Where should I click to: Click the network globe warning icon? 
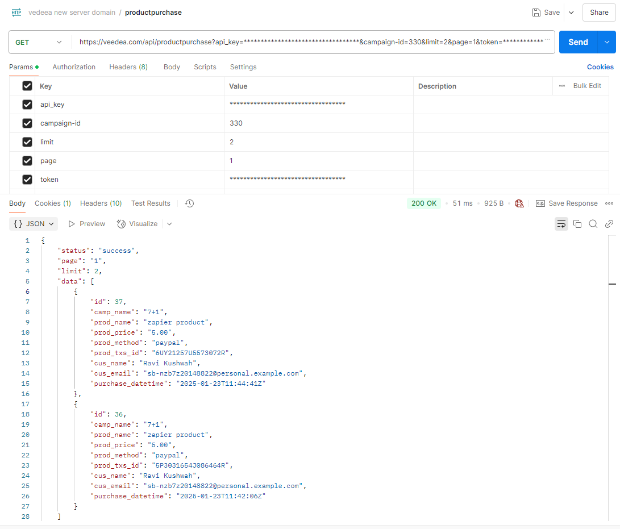[519, 203]
